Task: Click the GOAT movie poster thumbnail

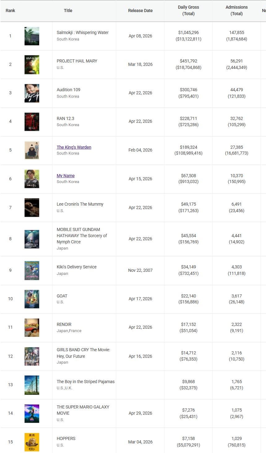Action: [32, 299]
